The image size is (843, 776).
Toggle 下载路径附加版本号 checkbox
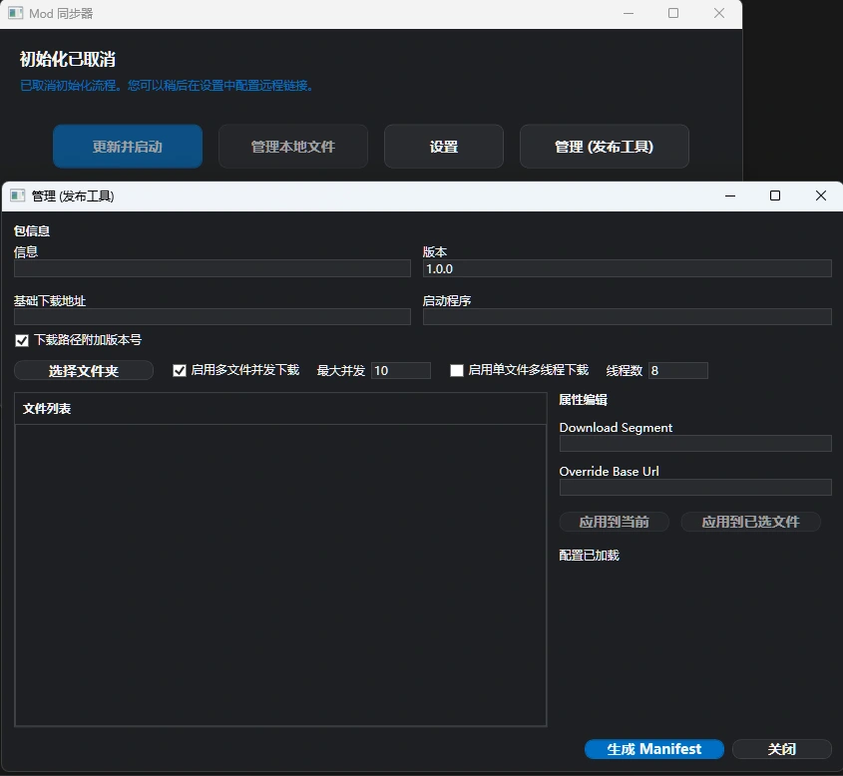(22, 341)
